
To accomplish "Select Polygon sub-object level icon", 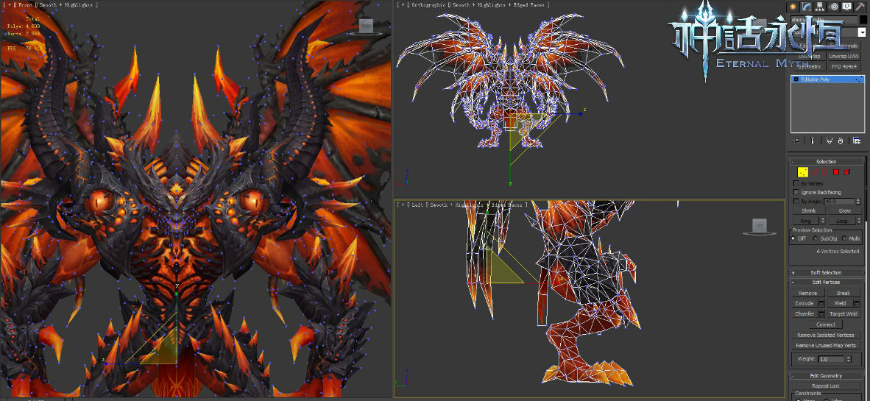I will pos(836,171).
